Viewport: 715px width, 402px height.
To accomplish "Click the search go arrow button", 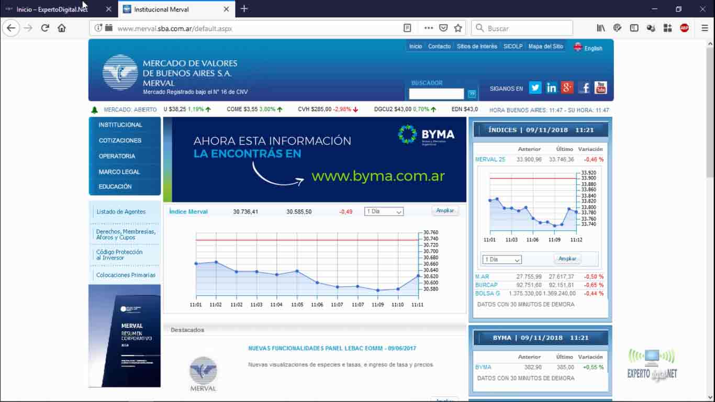I will (x=472, y=94).
